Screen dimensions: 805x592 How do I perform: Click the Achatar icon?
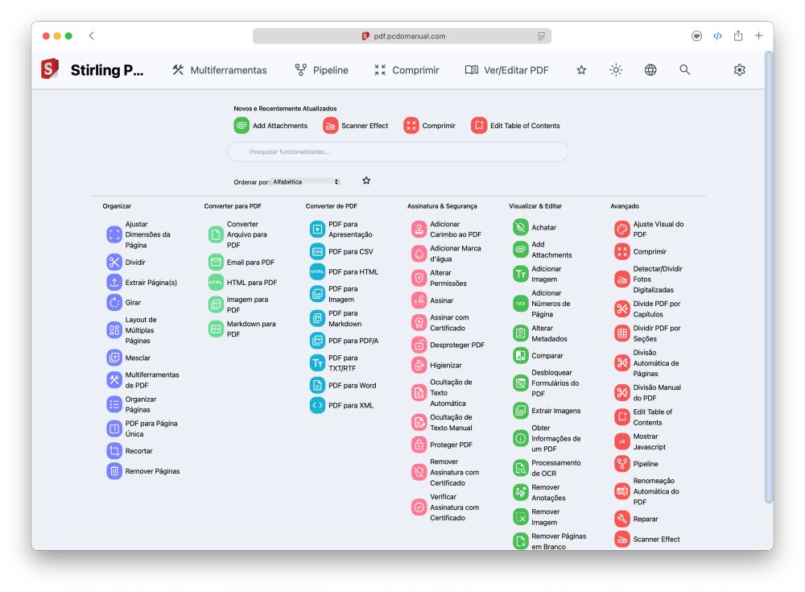(x=521, y=227)
